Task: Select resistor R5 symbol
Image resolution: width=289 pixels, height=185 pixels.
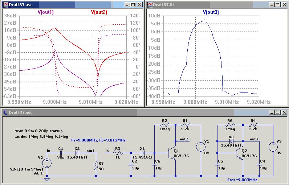Action: [118, 153]
